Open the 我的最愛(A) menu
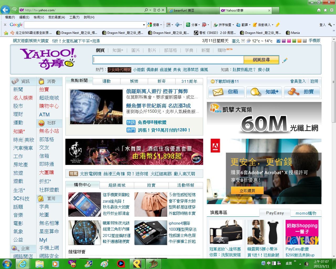Viewport: 336px width, 269px height. pyautogui.click(x=56, y=17)
